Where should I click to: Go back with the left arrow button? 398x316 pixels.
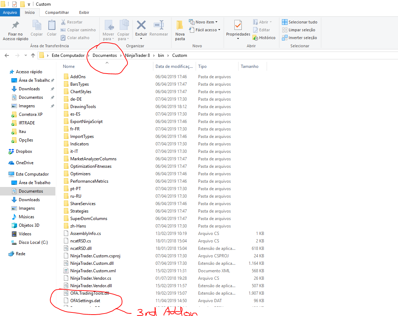(x=7, y=55)
